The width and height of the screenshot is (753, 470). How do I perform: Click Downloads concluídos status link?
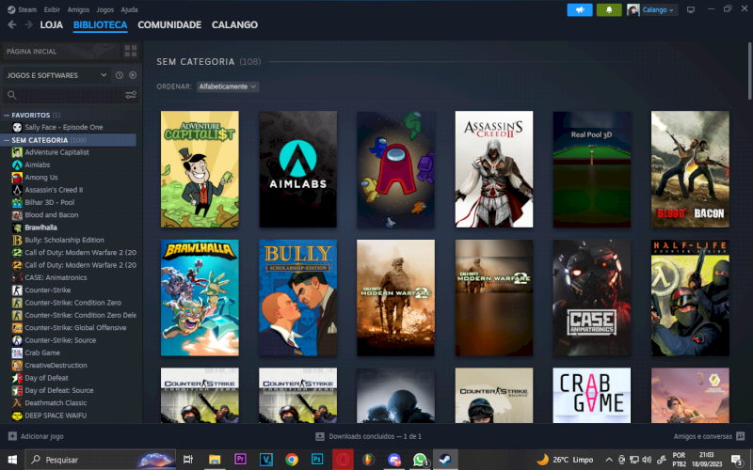[375, 436]
